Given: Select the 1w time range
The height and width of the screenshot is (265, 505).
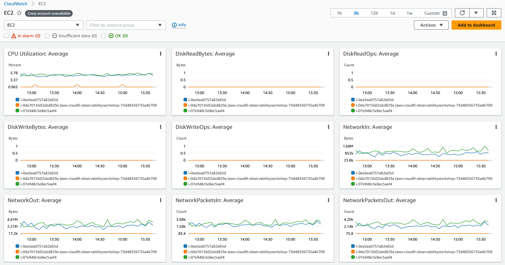Looking at the screenshot, I should point(409,13).
